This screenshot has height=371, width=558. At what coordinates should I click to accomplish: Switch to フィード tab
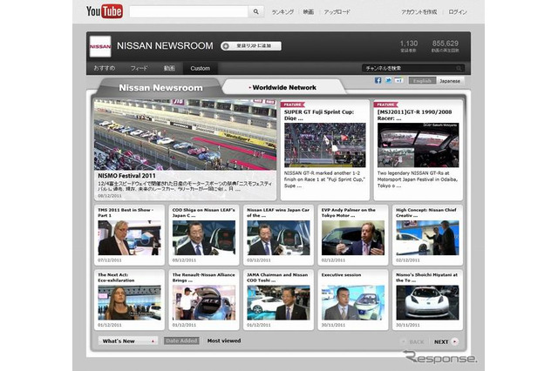[139, 68]
